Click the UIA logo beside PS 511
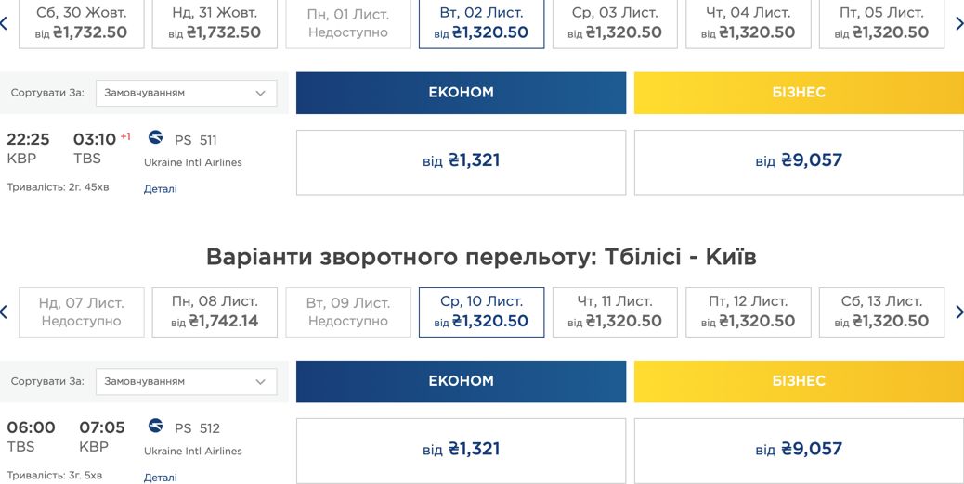964x484 pixels. pyautogui.click(x=155, y=137)
